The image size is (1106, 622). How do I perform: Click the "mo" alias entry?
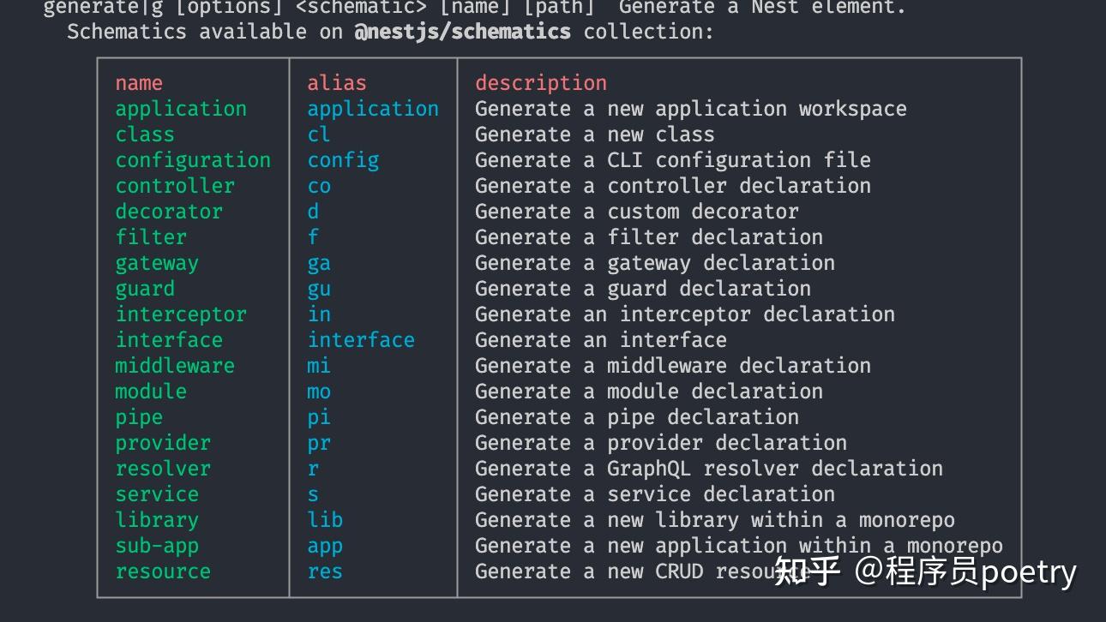(319, 392)
